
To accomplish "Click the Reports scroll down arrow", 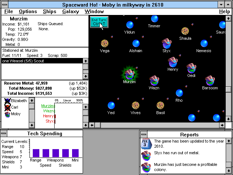I will click(229, 170).
